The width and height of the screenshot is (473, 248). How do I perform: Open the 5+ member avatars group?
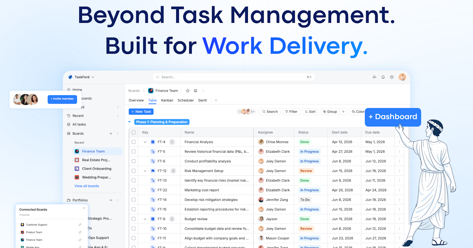tap(246, 112)
